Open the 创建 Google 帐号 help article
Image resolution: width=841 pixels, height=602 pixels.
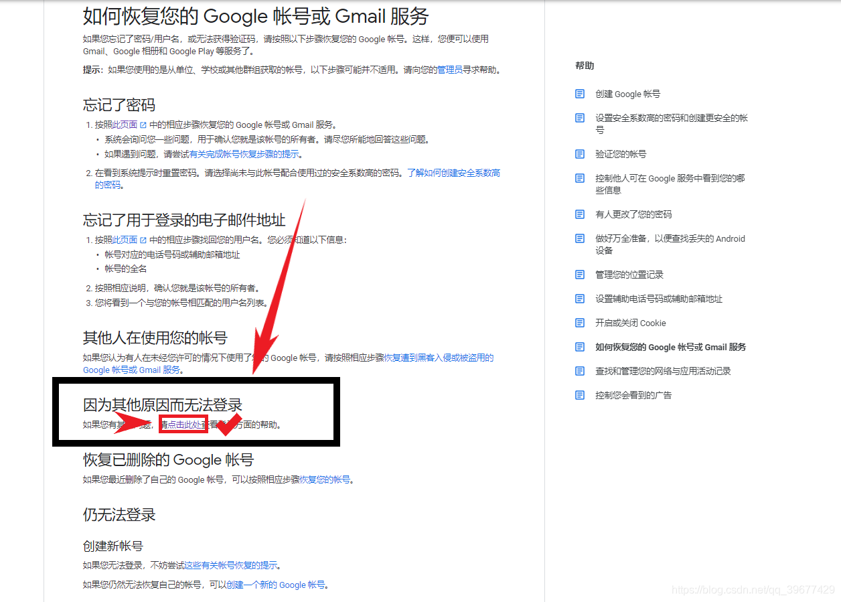pyautogui.click(x=627, y=94)
